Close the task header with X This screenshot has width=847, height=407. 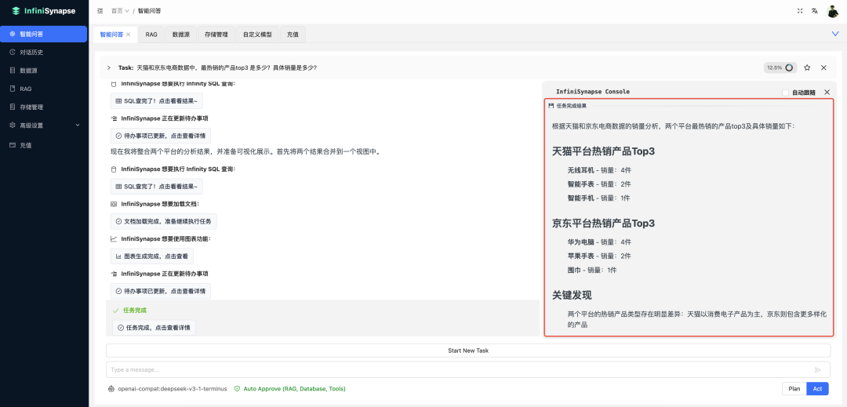[x=823, y=68]
